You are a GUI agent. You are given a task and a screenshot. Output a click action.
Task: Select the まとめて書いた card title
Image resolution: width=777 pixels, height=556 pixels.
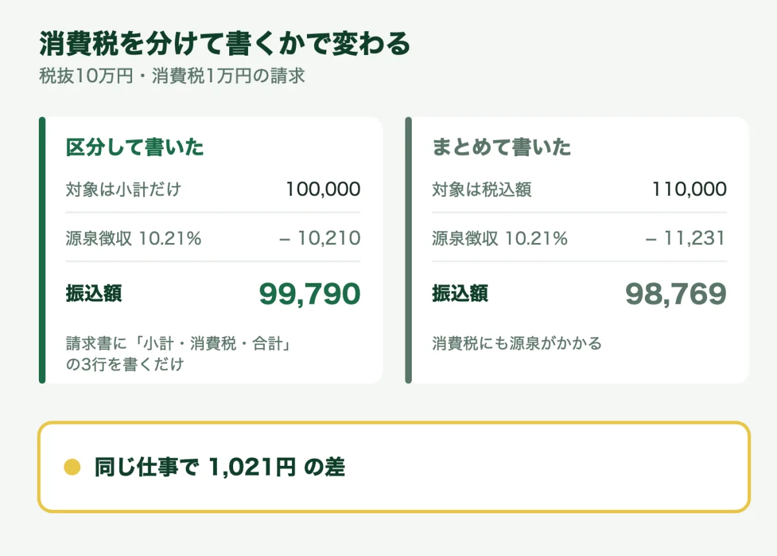click(x=502, y=147)
